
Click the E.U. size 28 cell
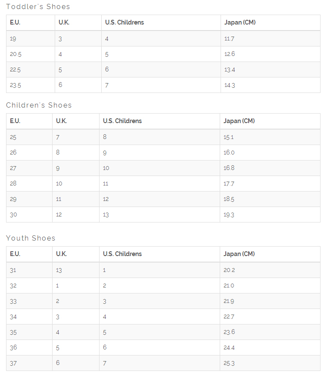pos(13,184)
